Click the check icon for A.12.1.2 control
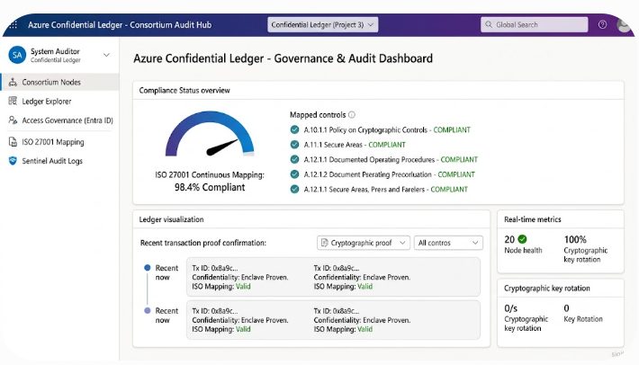 294,174
